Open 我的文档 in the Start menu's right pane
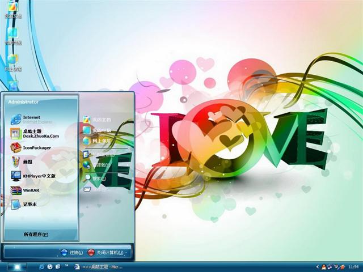This screenshot has width=363, height=272. coord(97,120)
